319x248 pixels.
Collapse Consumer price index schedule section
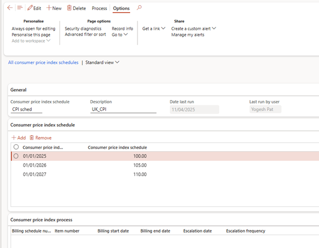(42, 125)
